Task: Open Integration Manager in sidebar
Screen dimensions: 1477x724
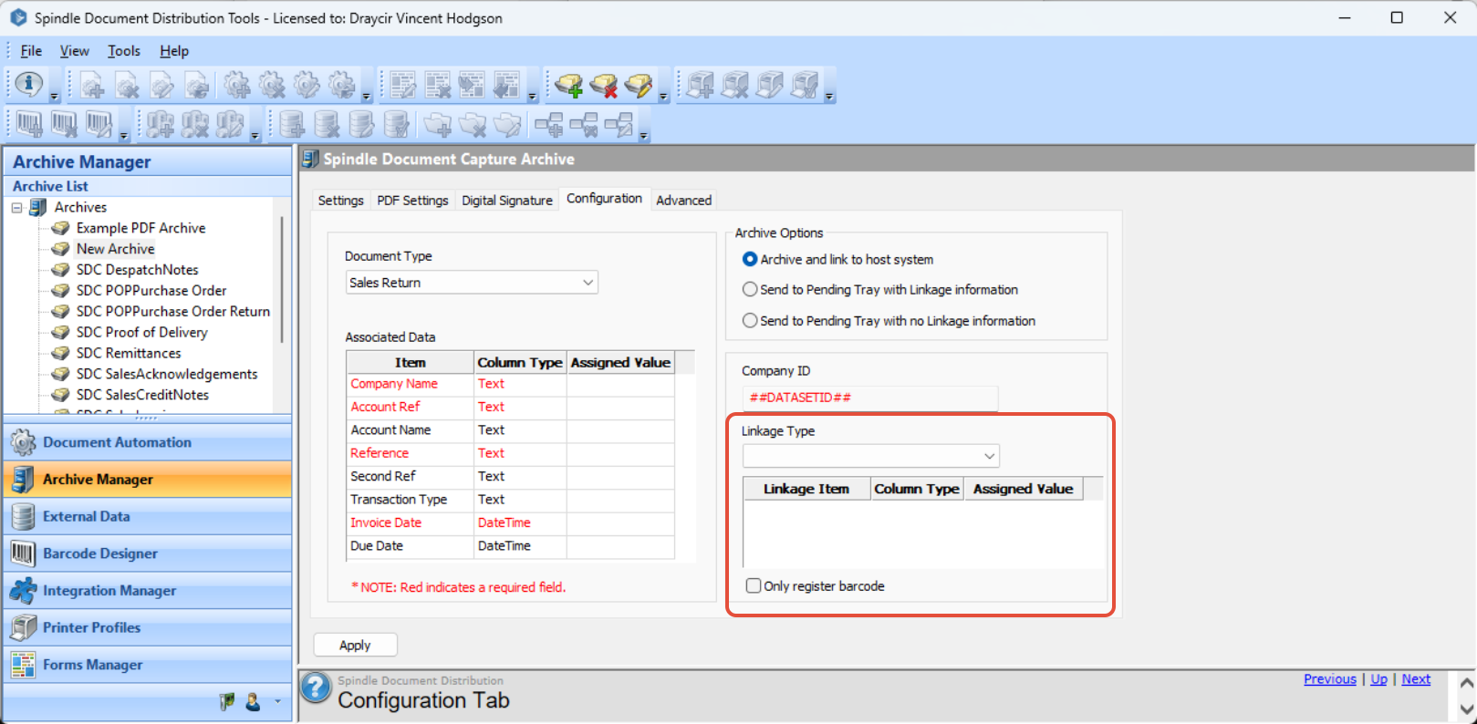Action: coord(148,591)
